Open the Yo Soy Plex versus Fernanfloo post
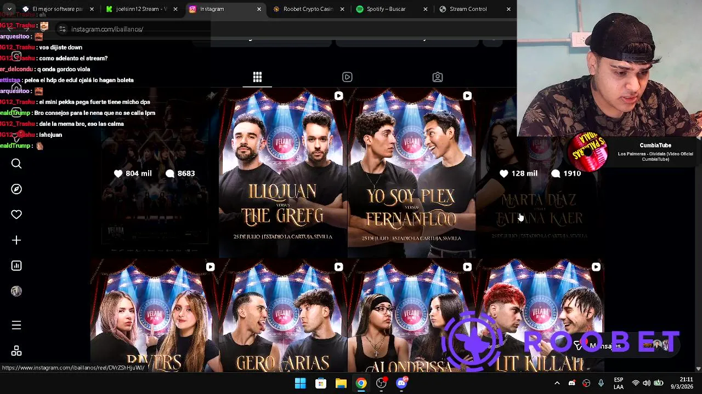 [411, 172]
